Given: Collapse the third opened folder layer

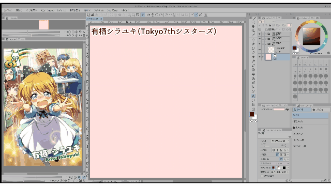Looking at the screenshot, I should point(265,44).
